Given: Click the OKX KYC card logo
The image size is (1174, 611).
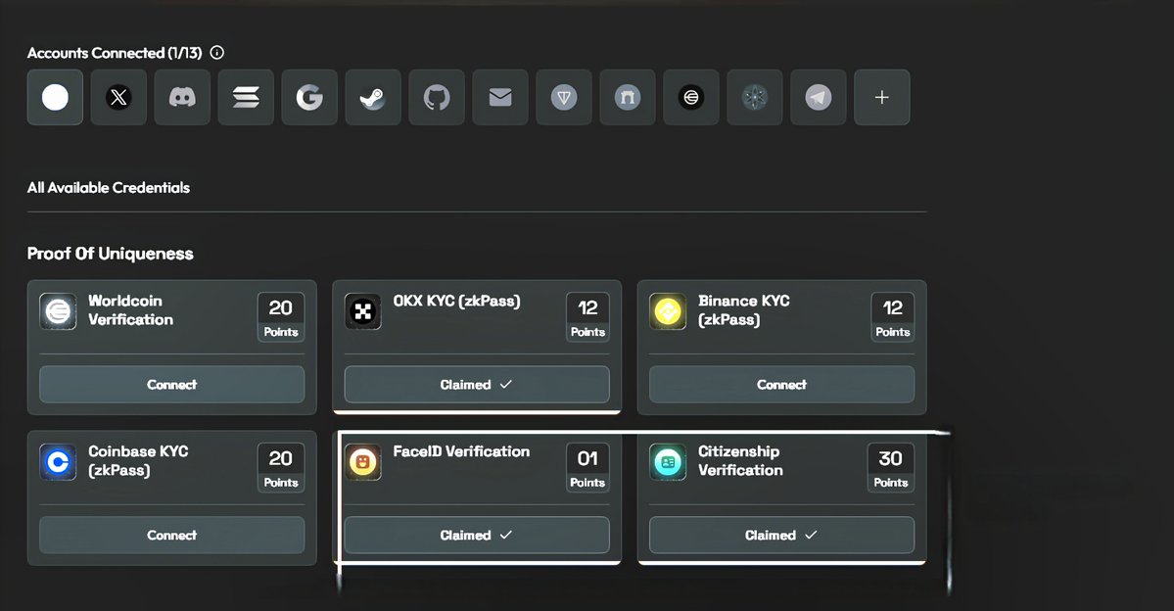Looking at the screenshot, I should tap(363, 310).
